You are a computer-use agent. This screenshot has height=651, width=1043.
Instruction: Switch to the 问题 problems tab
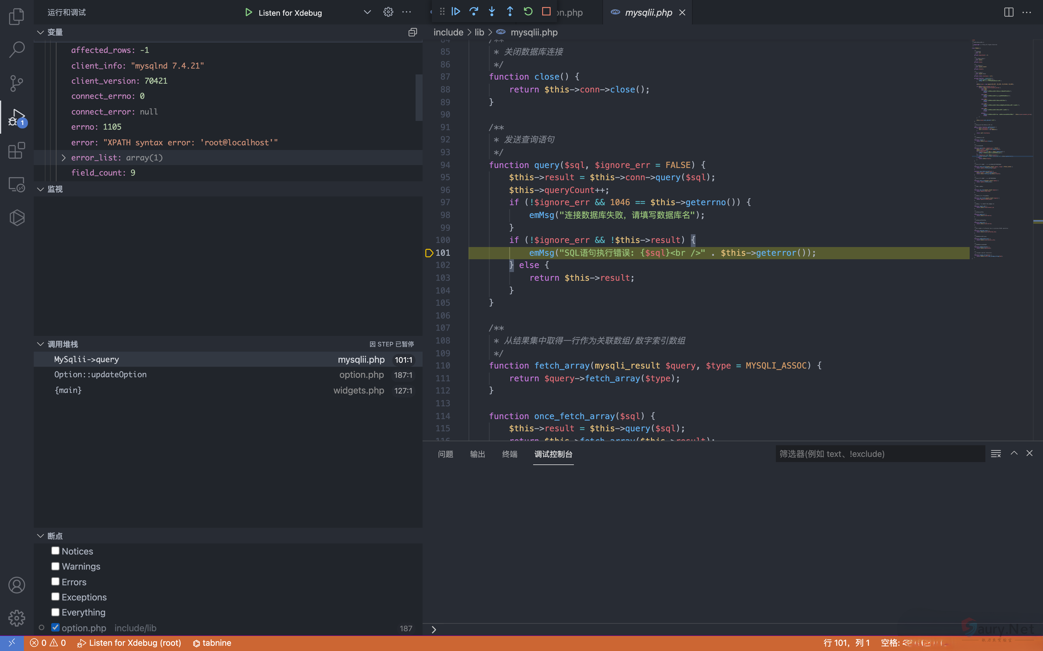(x=445, y=454)
